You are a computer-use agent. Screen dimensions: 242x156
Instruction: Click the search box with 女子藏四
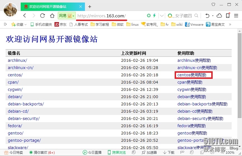point(183,16)
